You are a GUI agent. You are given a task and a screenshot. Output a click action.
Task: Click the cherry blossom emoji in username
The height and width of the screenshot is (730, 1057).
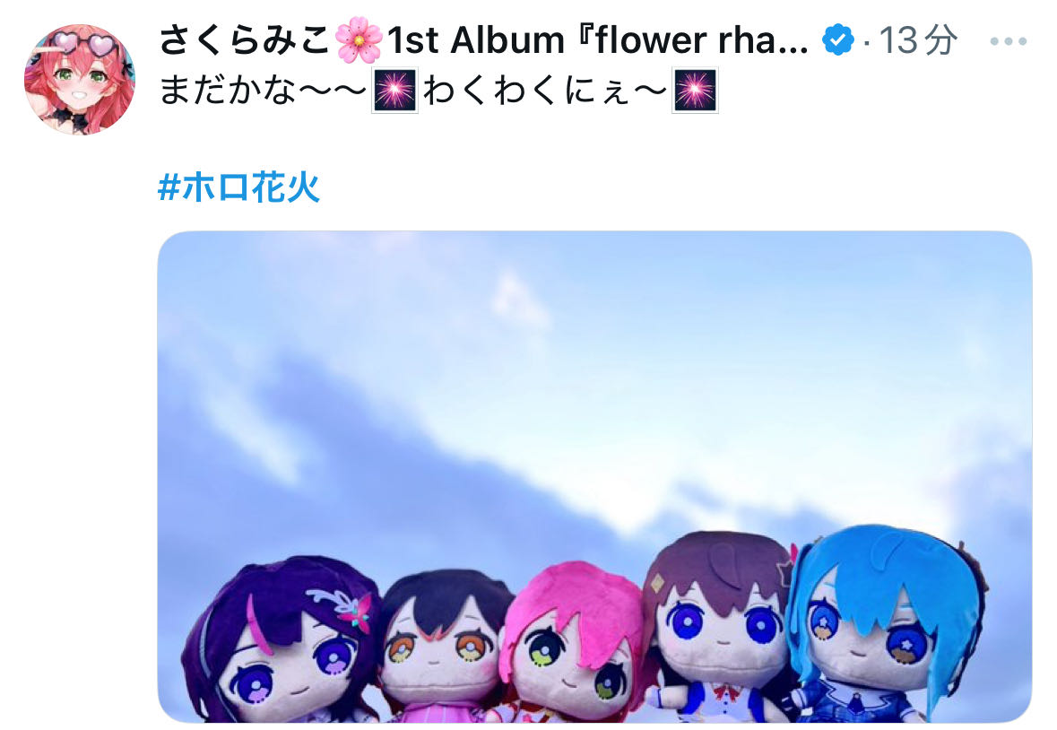(x=358, y=39)
